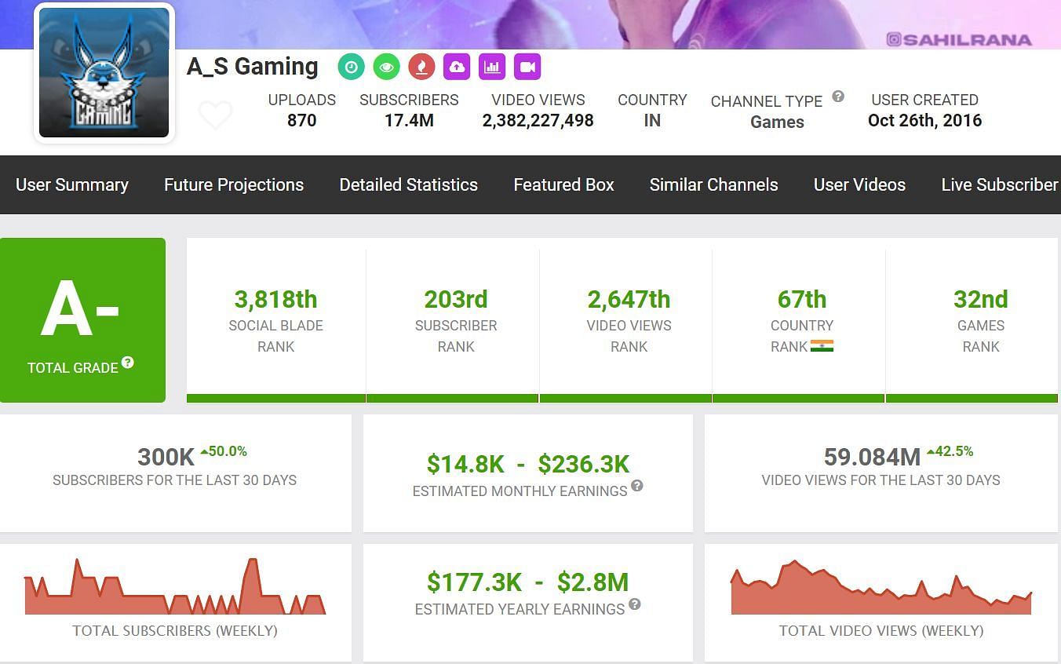Viewport: 1061px width, 664px height.
Task: Click the user created date Oct 26th, 2016
Action: click(x=924, y=120)
